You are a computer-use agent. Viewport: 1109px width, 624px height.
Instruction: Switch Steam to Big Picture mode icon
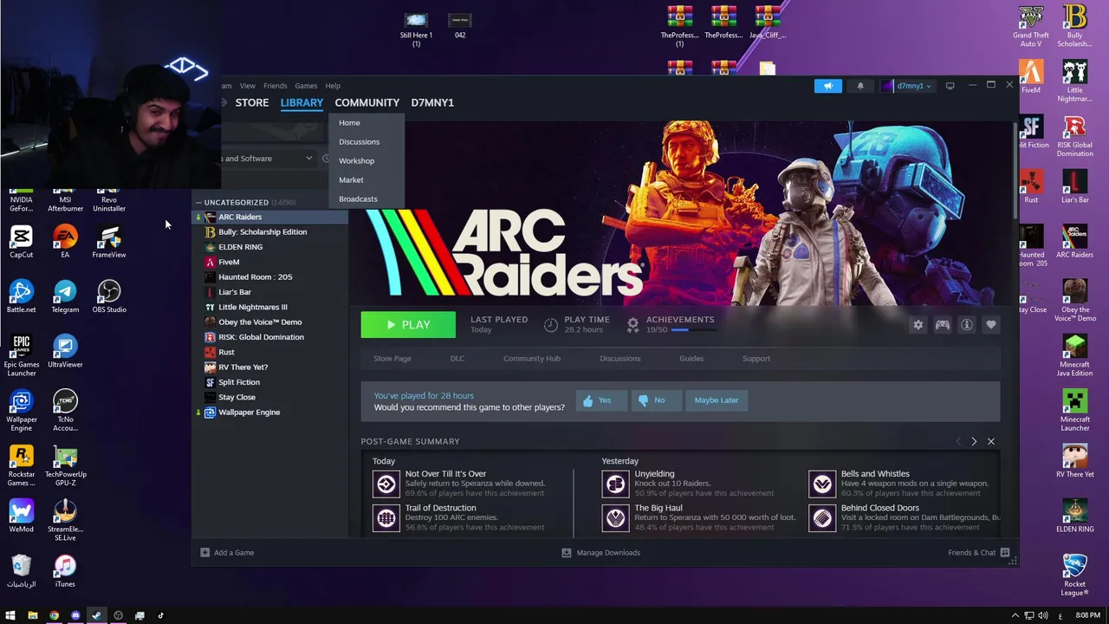point(950,86)
